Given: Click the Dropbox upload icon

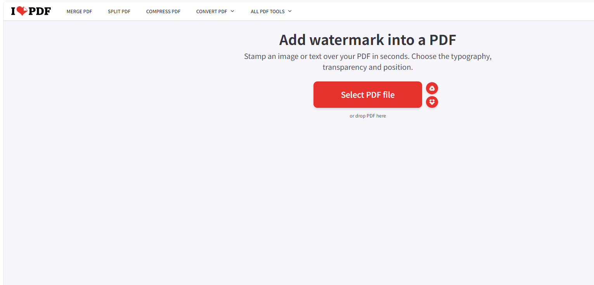Looking at the screenshot, I should coord(432,102).
